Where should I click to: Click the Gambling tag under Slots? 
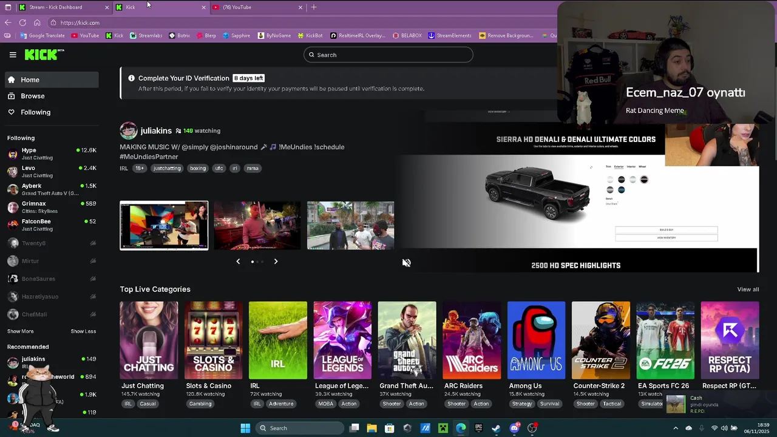[200, 404]
